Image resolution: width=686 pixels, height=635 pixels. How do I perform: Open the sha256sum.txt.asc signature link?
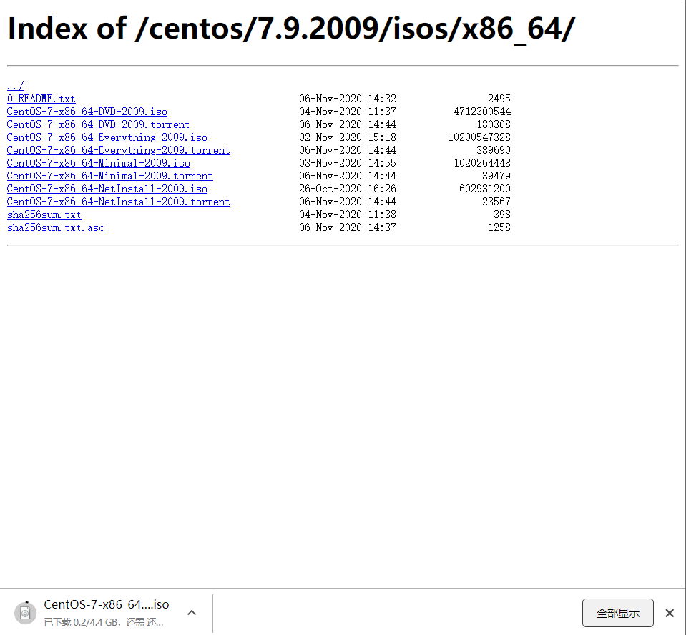click(x=56, y=228)
